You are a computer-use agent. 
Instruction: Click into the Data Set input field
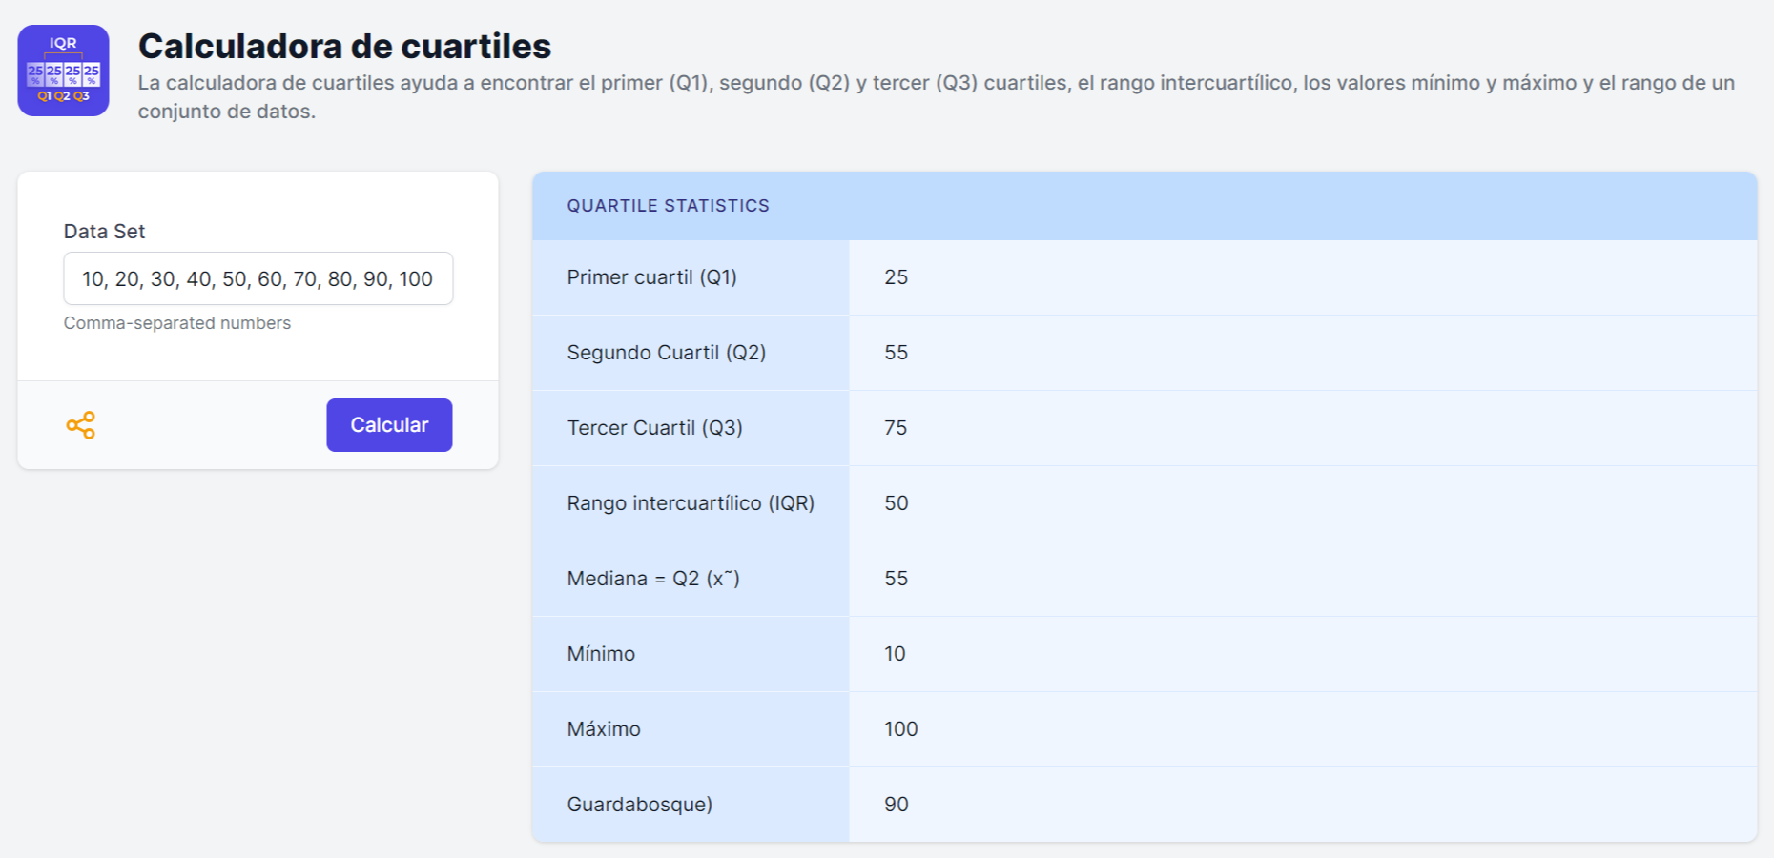pyautogui.click(x=258, y=278)
